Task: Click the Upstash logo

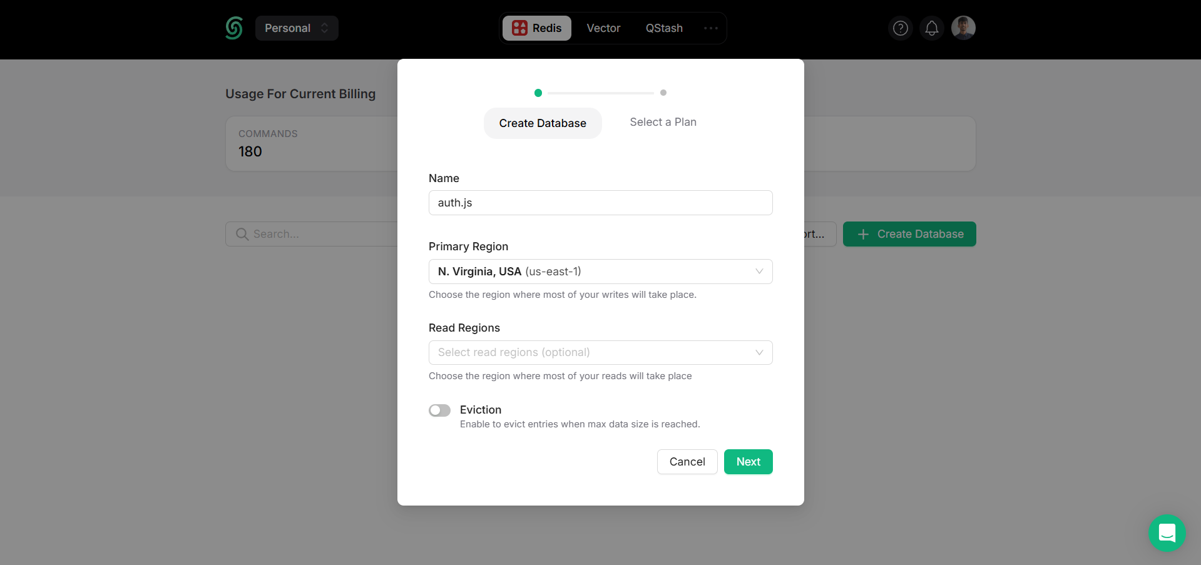Action: click(x=233, y=28)
